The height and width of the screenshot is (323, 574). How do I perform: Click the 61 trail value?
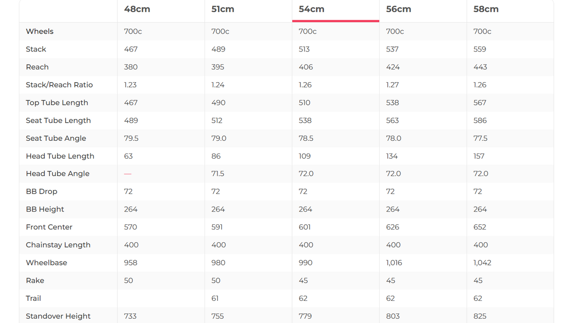pyautogui.click(x=215, y=298)
